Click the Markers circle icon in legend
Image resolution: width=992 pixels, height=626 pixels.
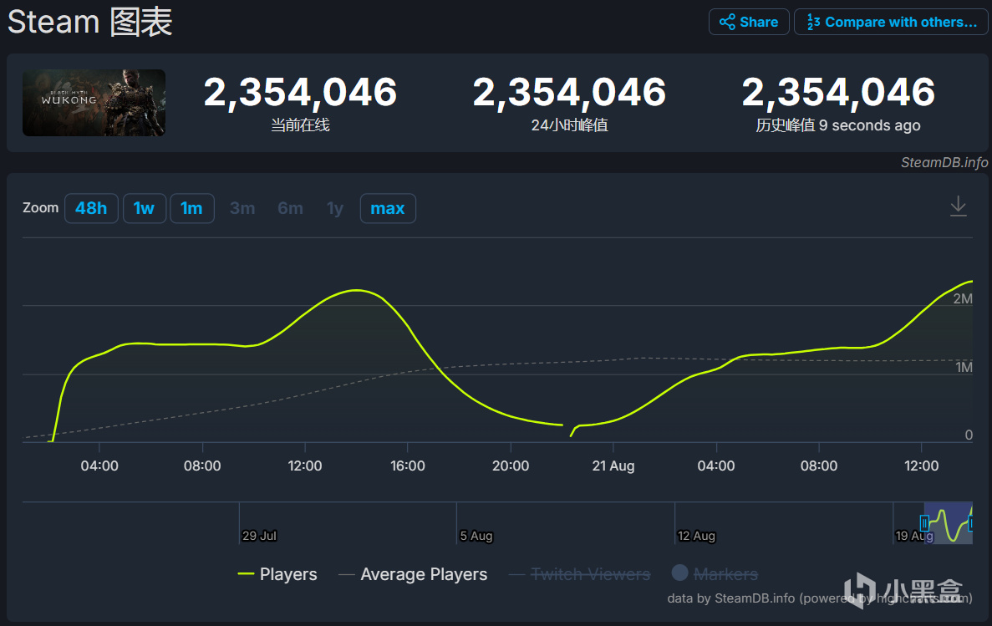[x=680, y=573]
